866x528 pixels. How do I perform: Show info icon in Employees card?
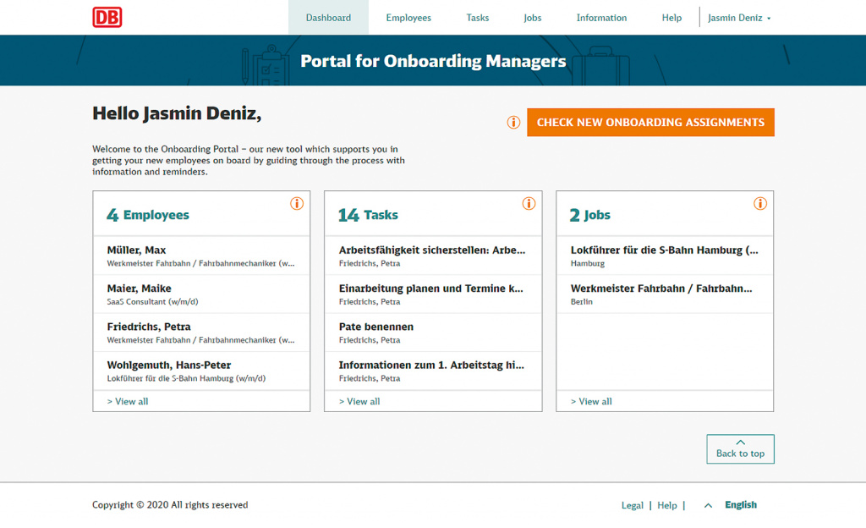[297, 203]
